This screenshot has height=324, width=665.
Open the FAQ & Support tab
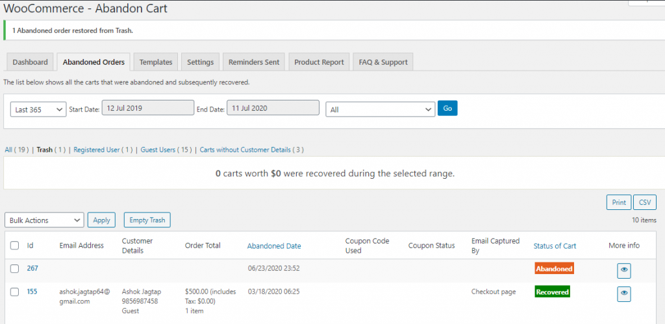click(383, 62)
